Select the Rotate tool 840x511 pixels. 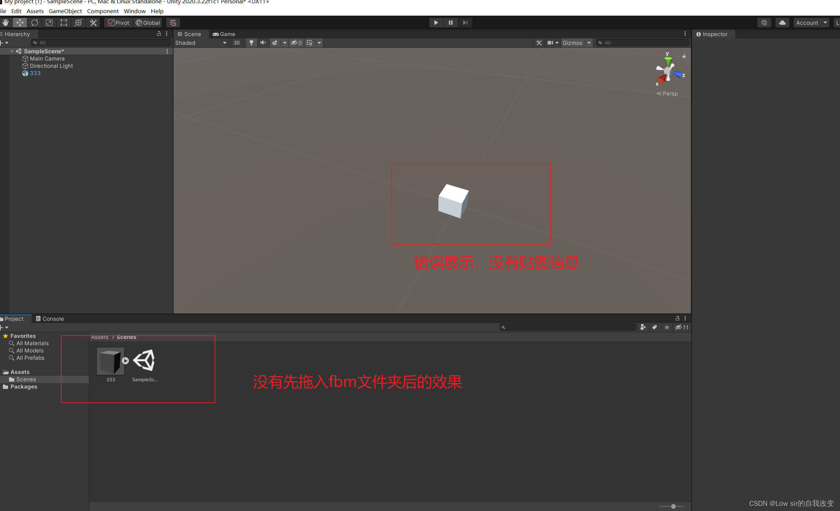35,23
